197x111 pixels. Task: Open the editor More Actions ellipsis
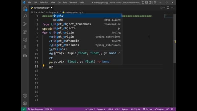172,8
